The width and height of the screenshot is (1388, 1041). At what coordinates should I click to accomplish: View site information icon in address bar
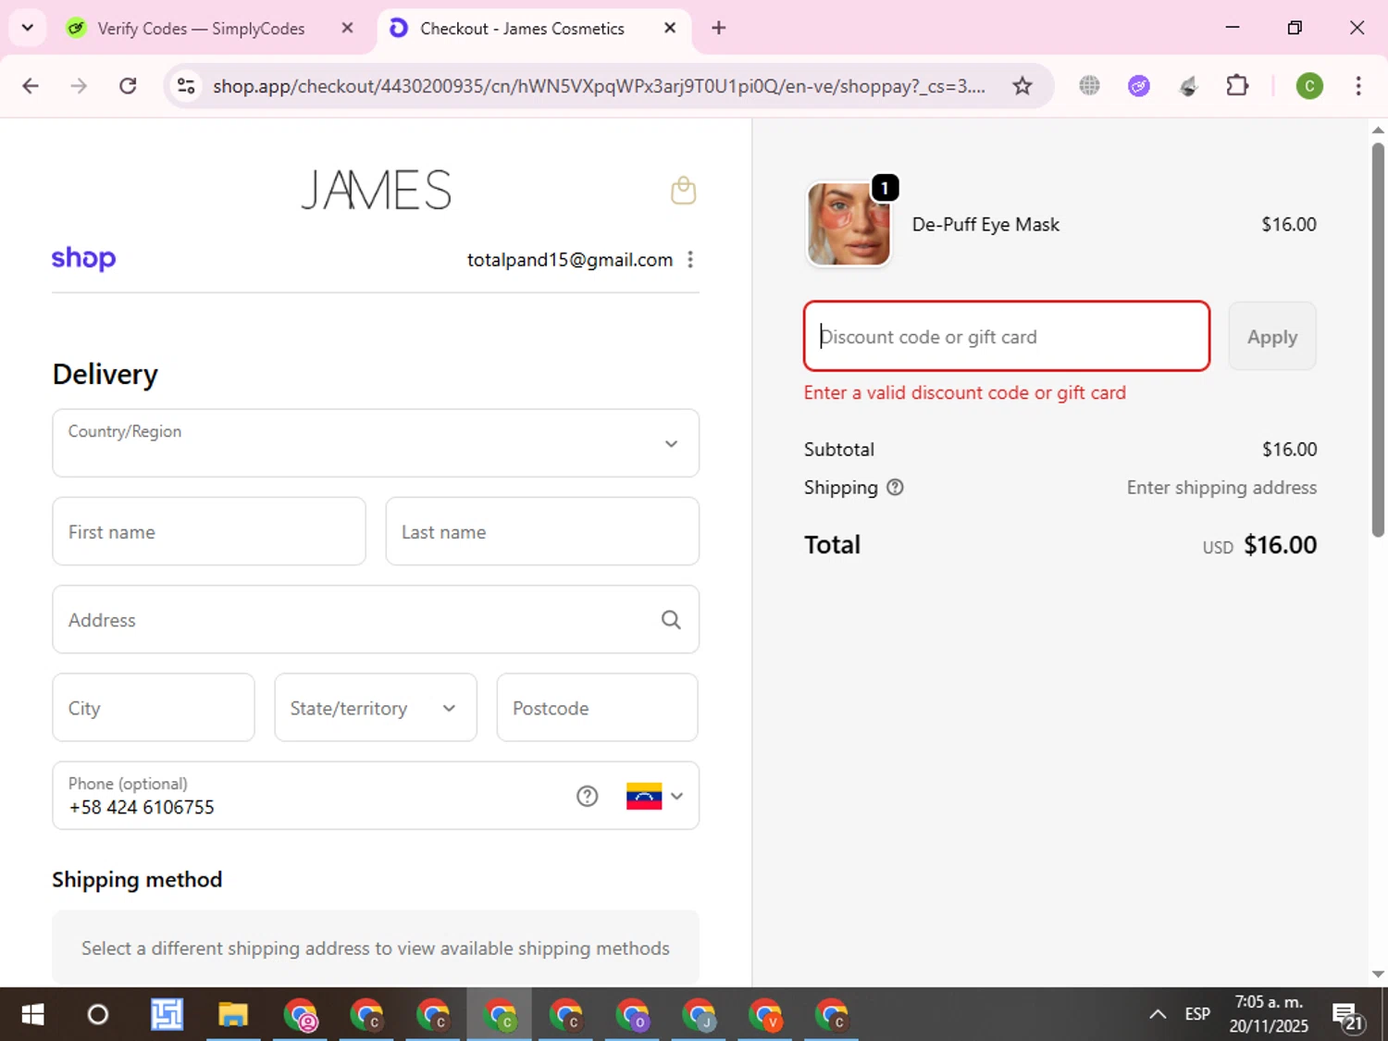pyautogui.click(x=186, y=86)
